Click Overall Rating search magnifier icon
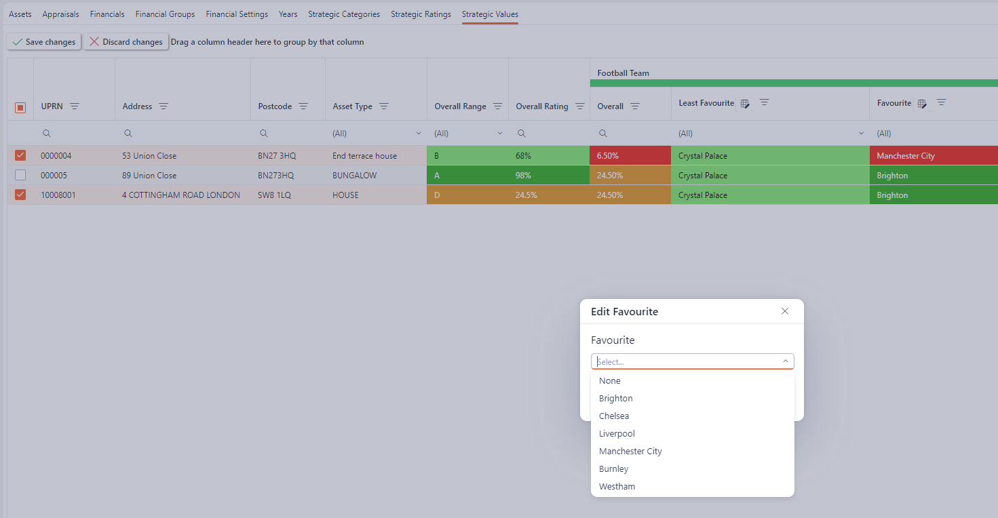The image size is (998, 518). (521, 134)
